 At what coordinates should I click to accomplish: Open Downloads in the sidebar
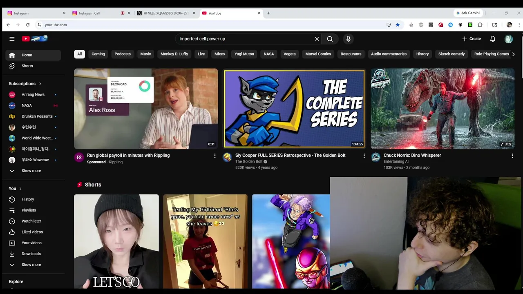click(x=33, y=254)
